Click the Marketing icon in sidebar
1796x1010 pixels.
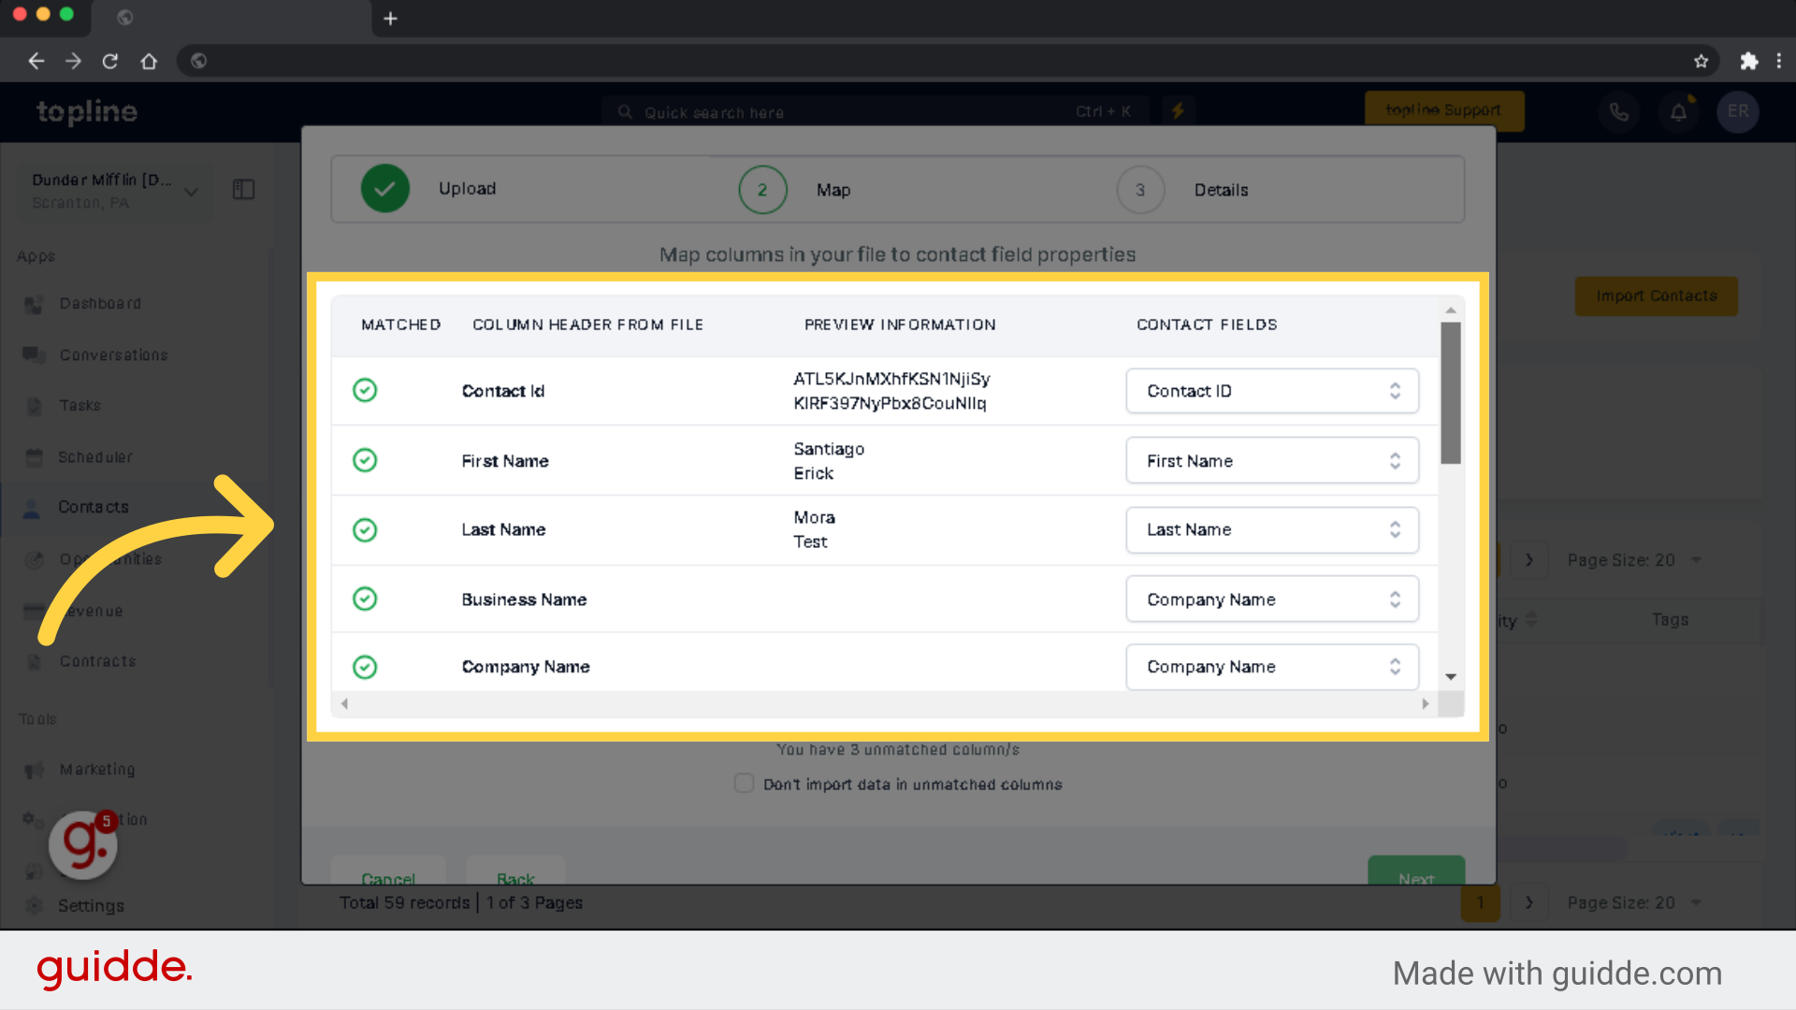pyautogui.click(x=34, y=769)
